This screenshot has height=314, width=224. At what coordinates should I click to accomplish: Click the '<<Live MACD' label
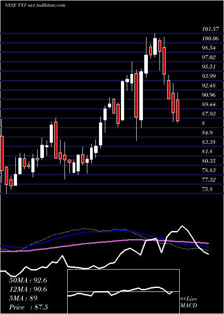point(189,302)
